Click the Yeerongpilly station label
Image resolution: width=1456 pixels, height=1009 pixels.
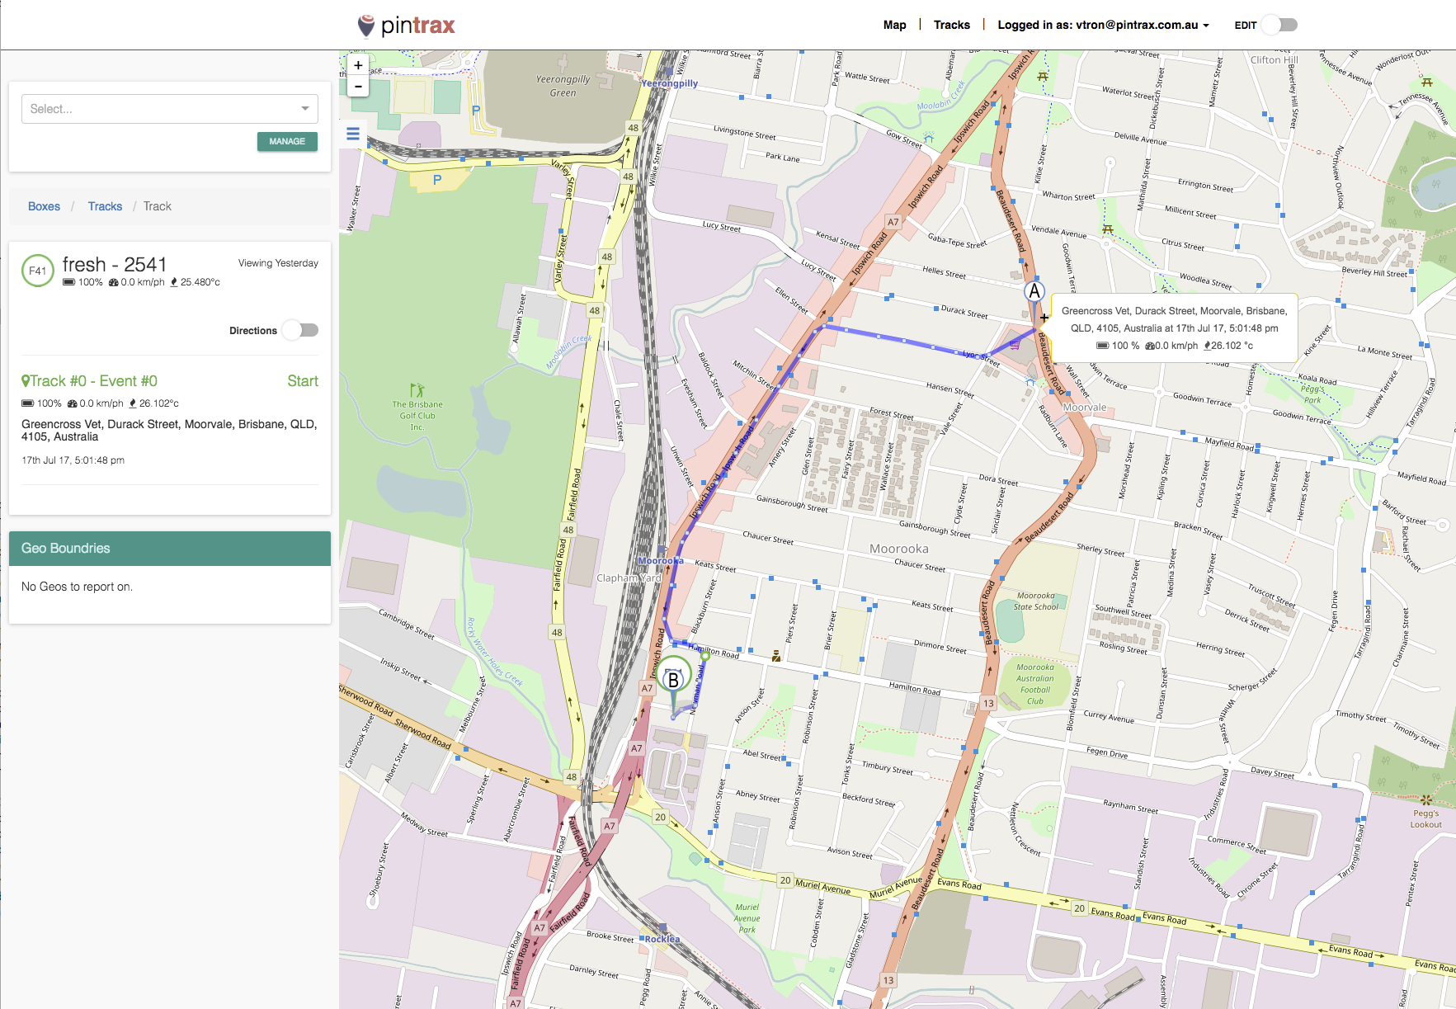[x=670, y=83]
